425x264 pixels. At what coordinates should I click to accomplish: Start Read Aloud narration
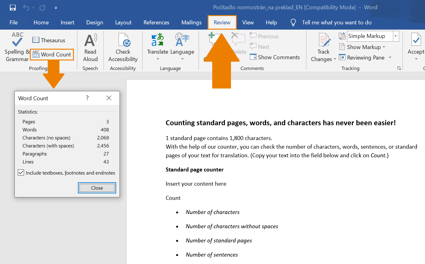point(90,46)
